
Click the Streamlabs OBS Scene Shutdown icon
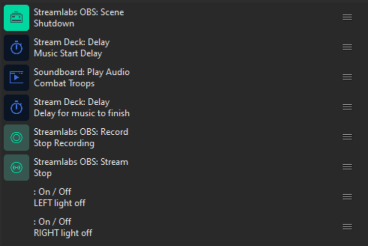click(x=16, y=17)
